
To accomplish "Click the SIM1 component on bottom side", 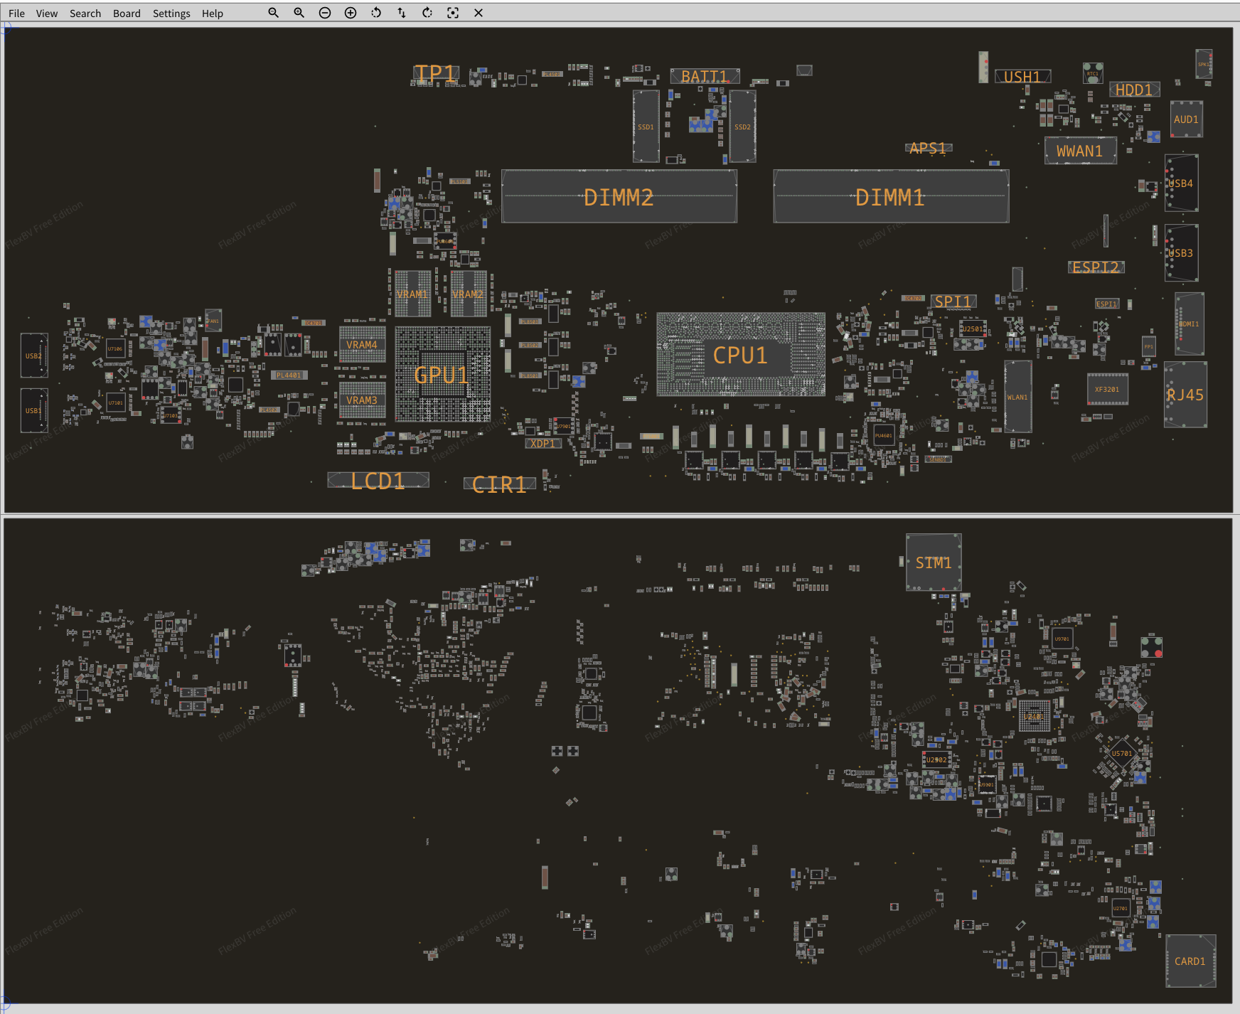I will pyautogui.click(x=933, y=562).
